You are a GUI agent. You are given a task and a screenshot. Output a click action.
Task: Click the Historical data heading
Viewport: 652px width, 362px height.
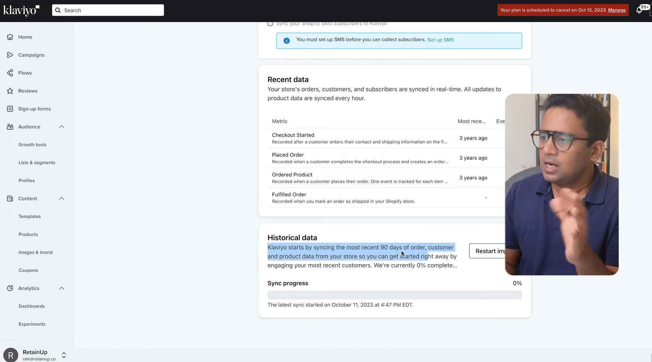click(292, 238)
